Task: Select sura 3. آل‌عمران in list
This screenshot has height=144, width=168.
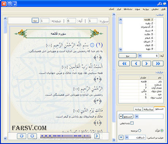Action: [x=147, y=27]
